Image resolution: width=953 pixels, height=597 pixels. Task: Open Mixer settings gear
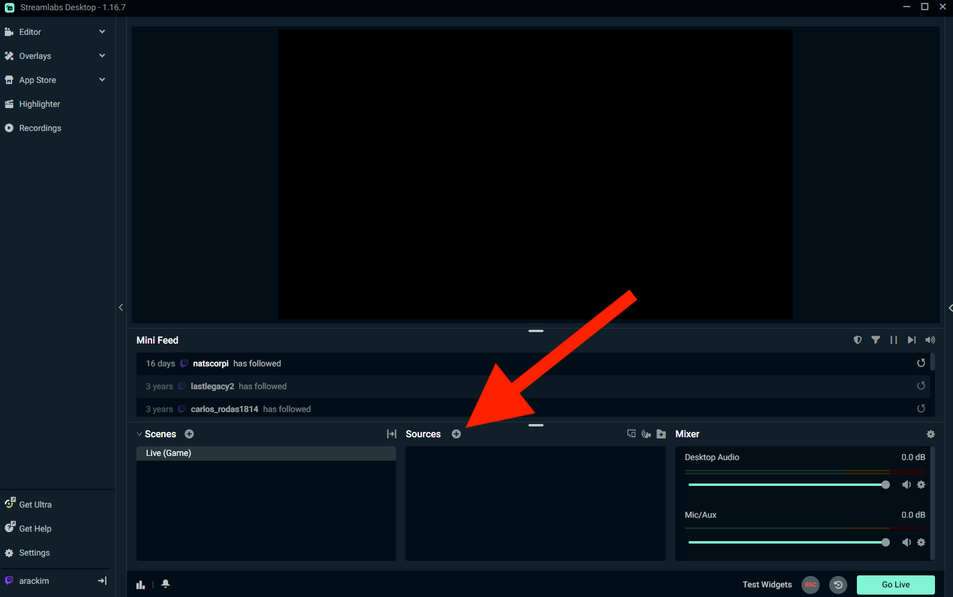pos(931,434)
